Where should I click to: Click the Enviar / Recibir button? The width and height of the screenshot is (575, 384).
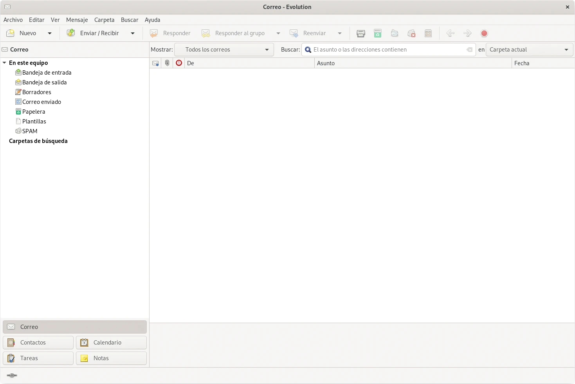click(x=94, y=34)
